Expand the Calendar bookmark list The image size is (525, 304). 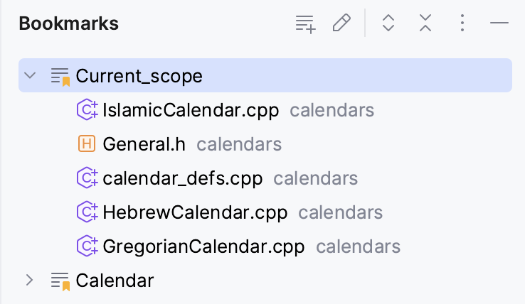click(29, 281)
